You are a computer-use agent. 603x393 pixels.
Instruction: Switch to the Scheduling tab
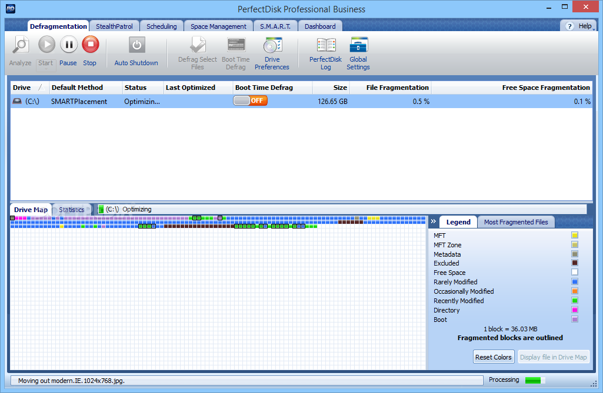coord(162,26)
